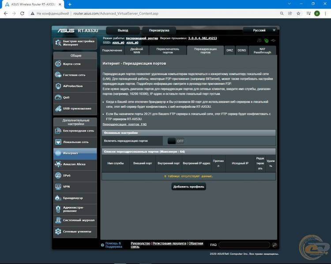The width and height of the screenshot is (331, 264).
Task: Switch to Подключение tab
Action: (x=112, y=50)
